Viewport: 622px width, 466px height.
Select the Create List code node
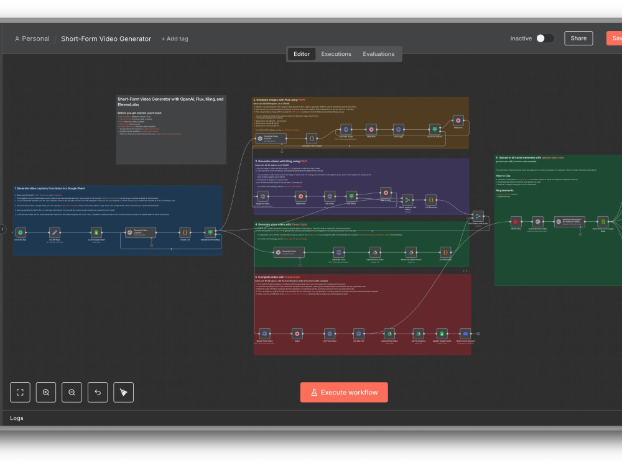185,232
